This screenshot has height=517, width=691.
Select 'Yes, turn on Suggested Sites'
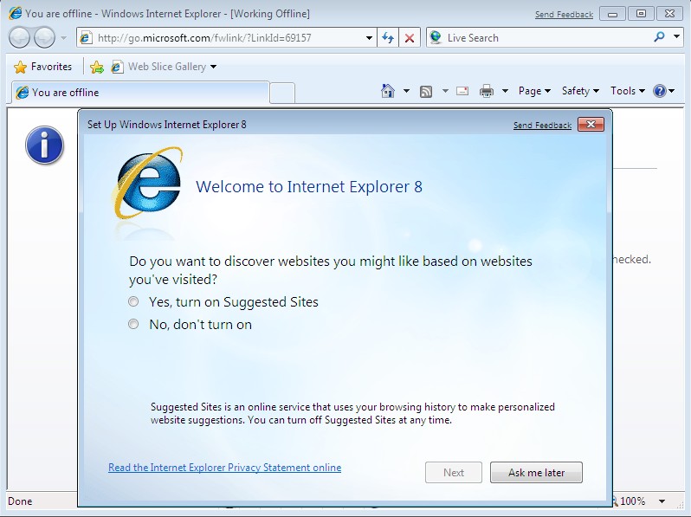pos(223,302)
